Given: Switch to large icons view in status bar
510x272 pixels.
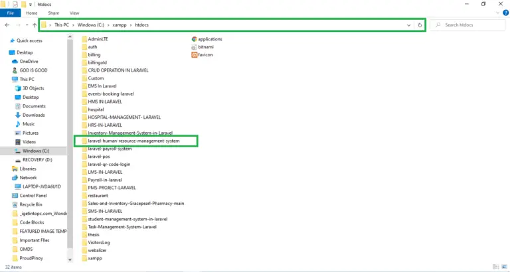Looking at the screenshot, I should [x=504, y=267].
